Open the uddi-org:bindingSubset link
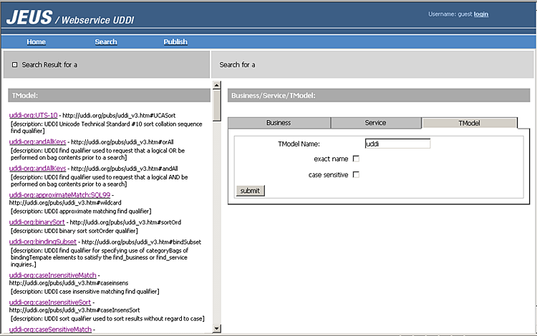 (x=44, y=242)
